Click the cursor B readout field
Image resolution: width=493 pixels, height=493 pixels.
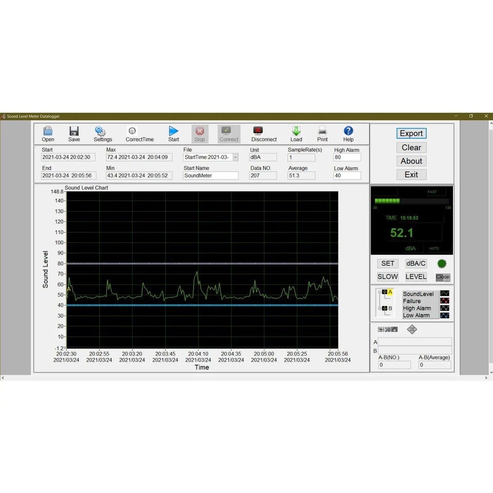415,350
